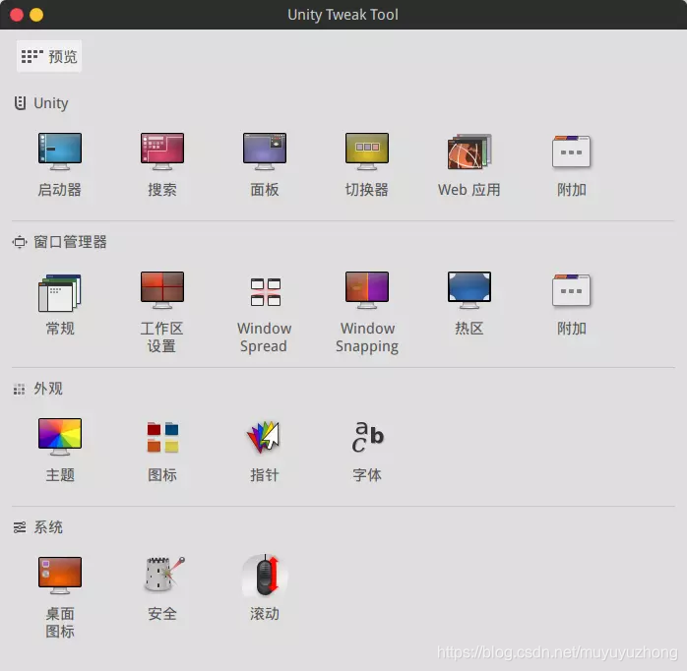
Task: Open the 切换器 switcher settings
Action: (367, 164)
